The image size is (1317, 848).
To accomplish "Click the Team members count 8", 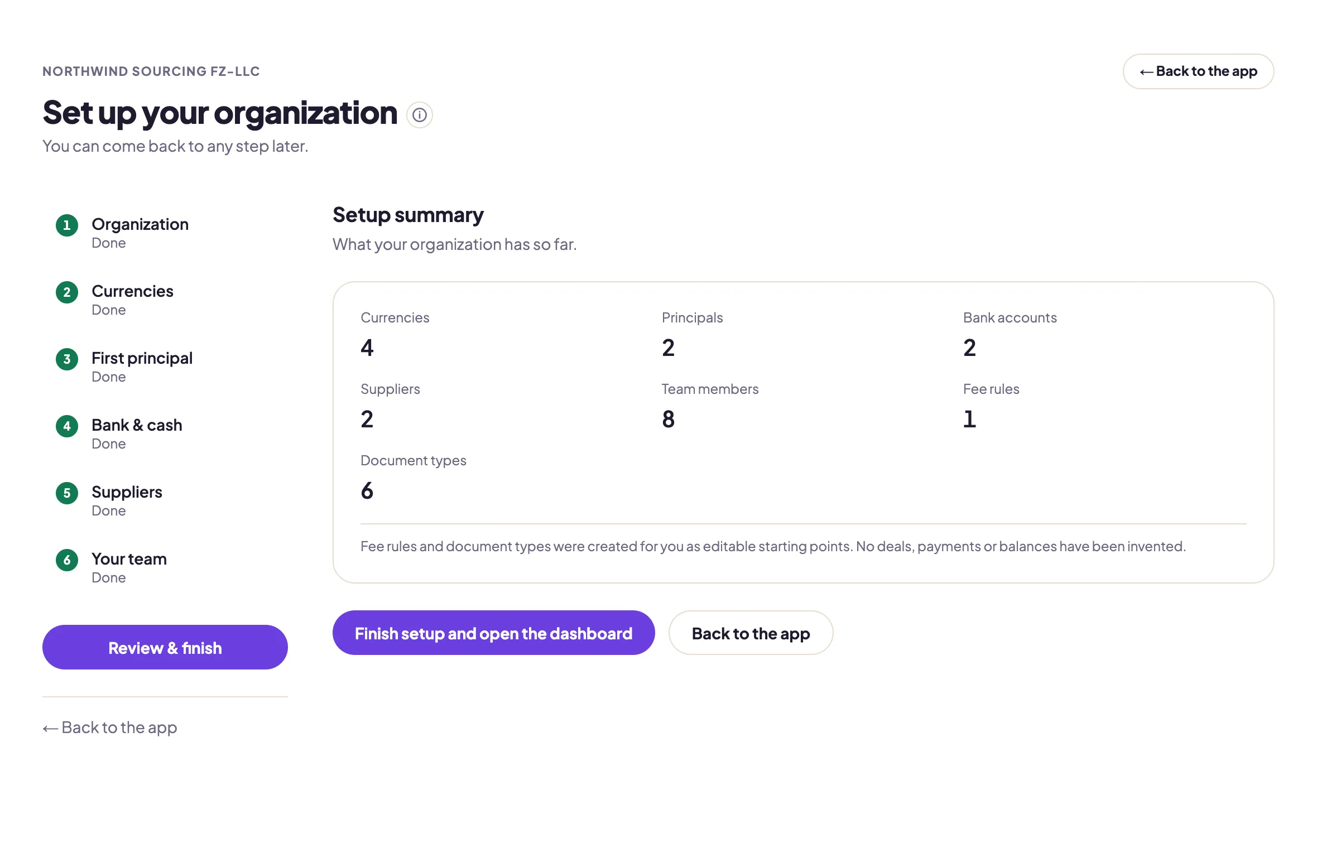I will pos(669,419).
